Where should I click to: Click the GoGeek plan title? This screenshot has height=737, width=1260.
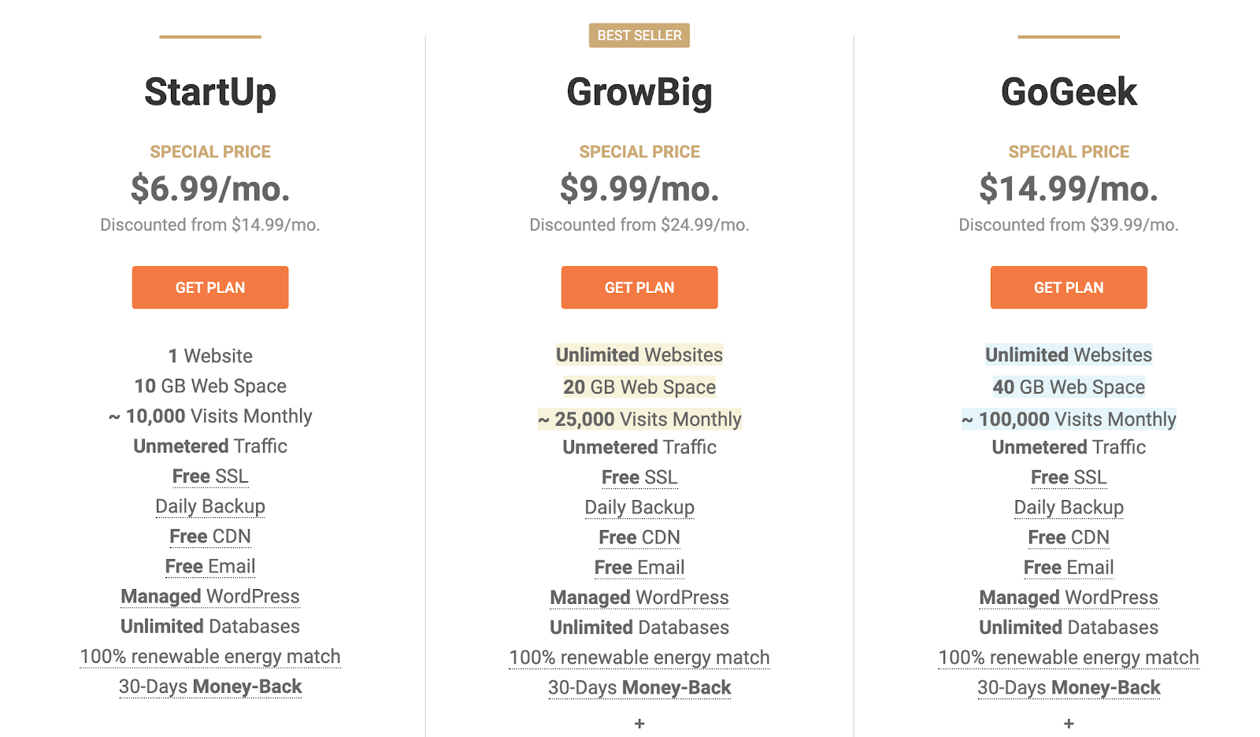[x=1069, y=92]
